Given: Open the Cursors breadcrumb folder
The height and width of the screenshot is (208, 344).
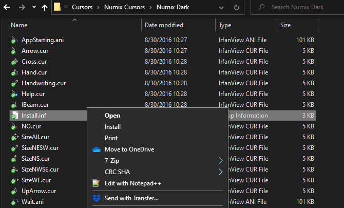Looking at the screenshot, I should coord(82,7).
